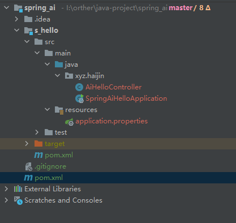Viewport: 236px width, 223px height.
Task: Click the orange target folder icon
Action: click(38, 144)
